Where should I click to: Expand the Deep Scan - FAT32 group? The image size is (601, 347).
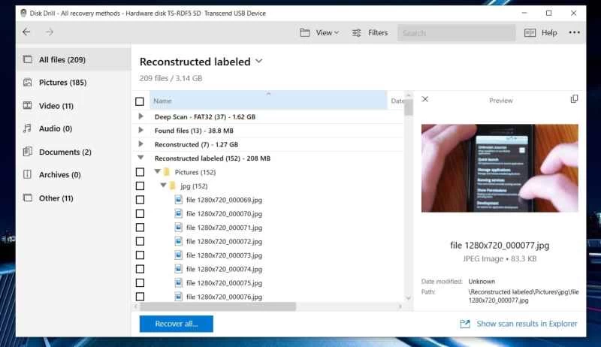(x=140, y=116)
